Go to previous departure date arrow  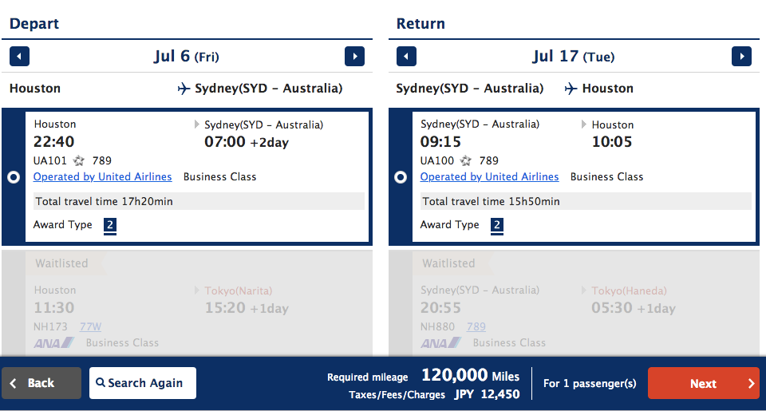click(x=19, y=56)
